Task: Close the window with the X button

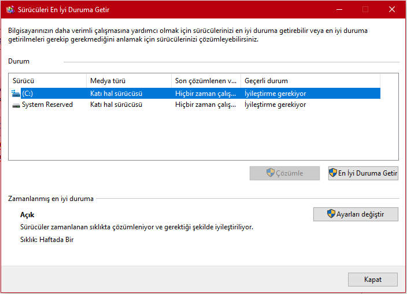Action: tap(392, 10)
